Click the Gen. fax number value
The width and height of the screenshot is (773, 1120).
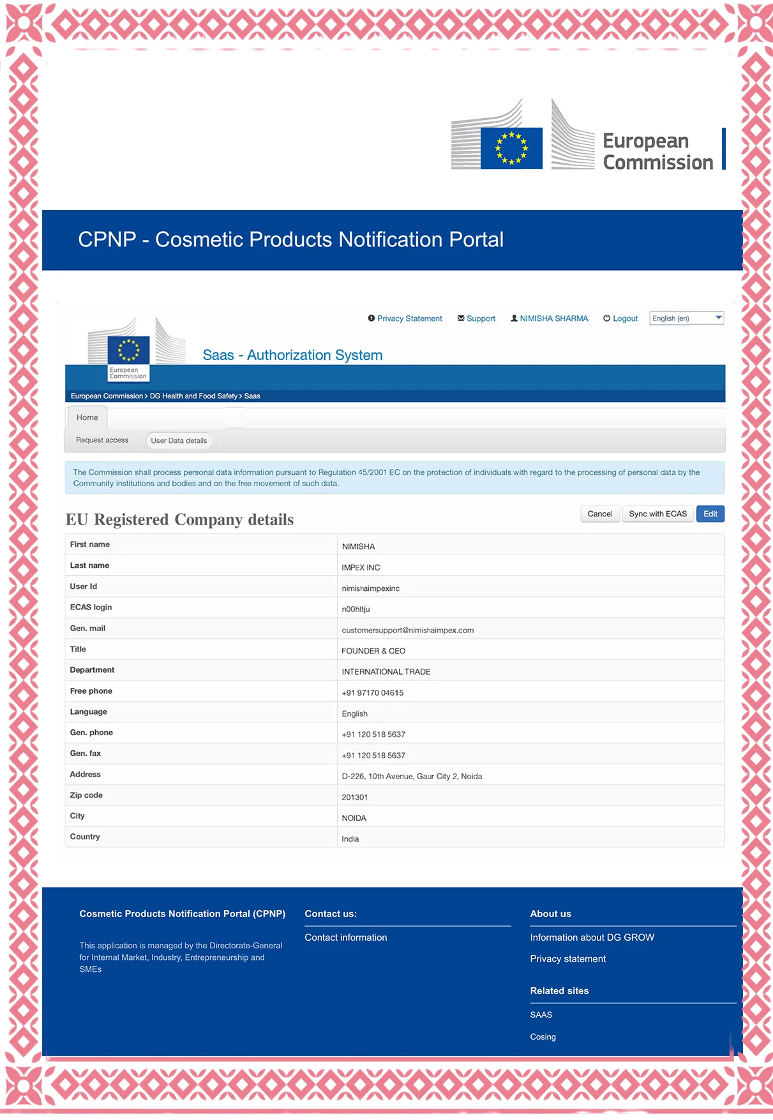pos(373,756)
